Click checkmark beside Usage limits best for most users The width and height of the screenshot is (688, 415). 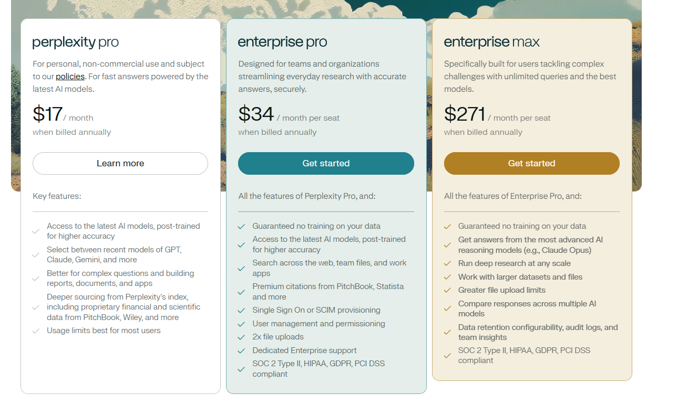pos(36,331)
